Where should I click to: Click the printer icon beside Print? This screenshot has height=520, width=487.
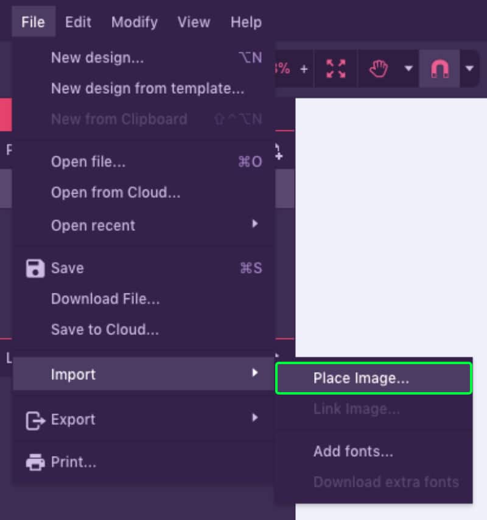coord(35,462)
